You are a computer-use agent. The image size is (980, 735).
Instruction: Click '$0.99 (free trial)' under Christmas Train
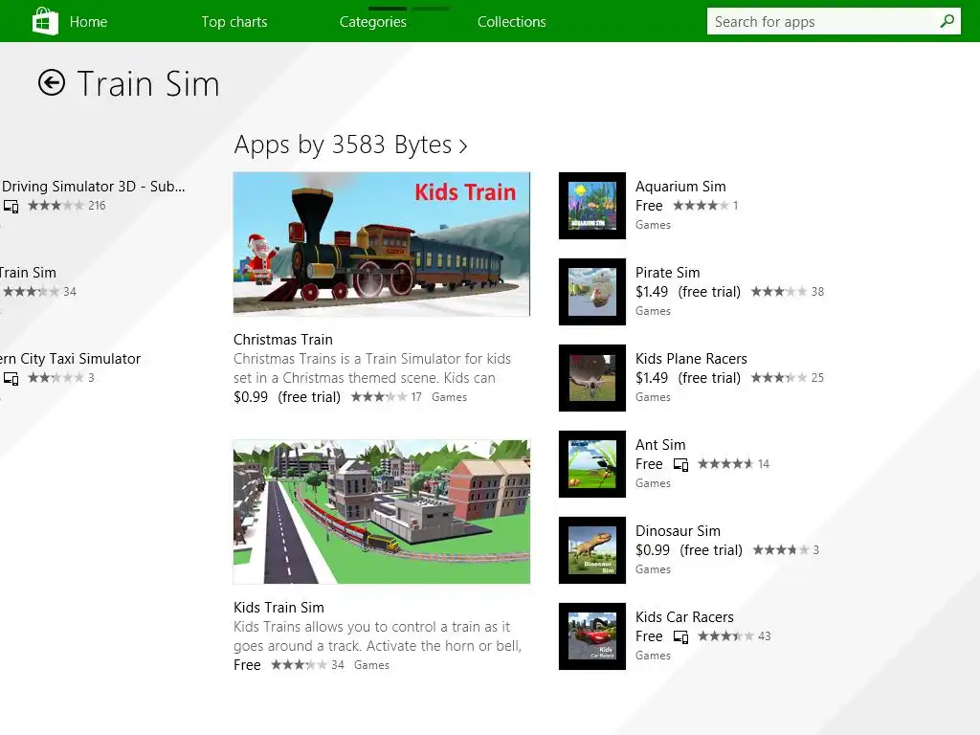(x=287, y=397)
